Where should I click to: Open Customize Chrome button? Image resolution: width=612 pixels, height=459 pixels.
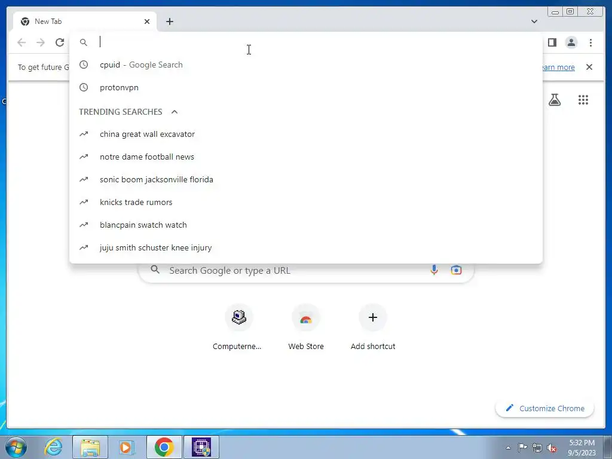click(x=545, y=408)
